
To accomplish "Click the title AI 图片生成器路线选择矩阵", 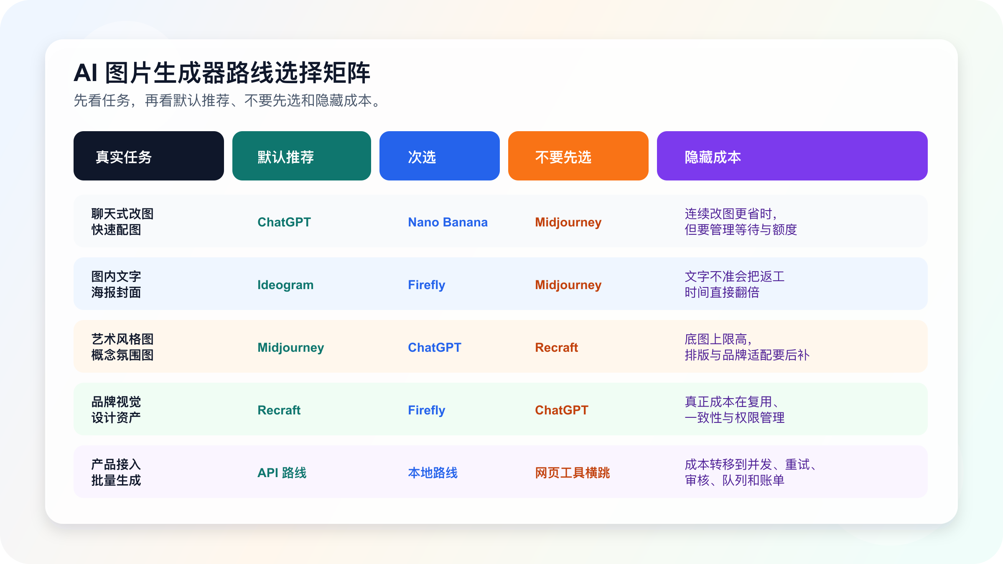I will (222, 73).
